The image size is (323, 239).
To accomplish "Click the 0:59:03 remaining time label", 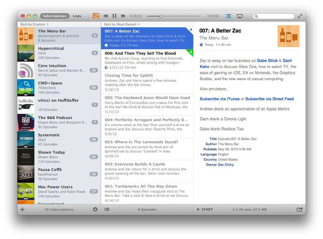I will pos(213,16).
